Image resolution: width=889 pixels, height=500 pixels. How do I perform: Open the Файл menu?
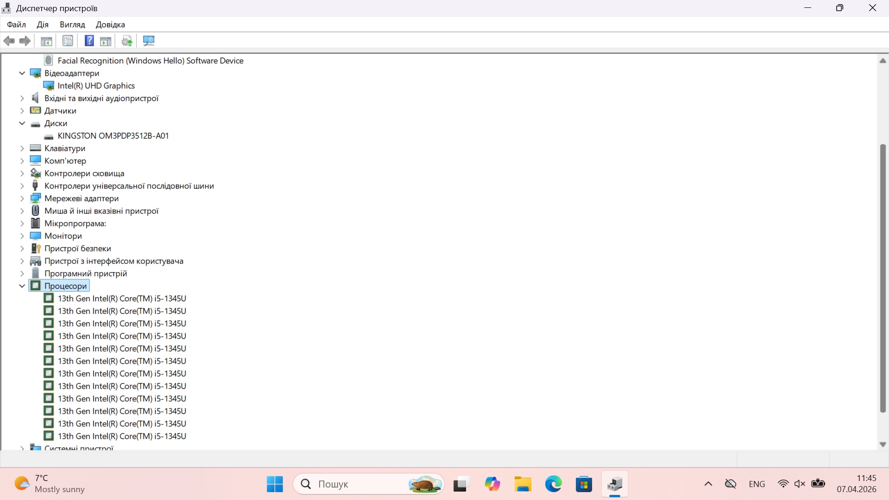click(x=16, y=25)
